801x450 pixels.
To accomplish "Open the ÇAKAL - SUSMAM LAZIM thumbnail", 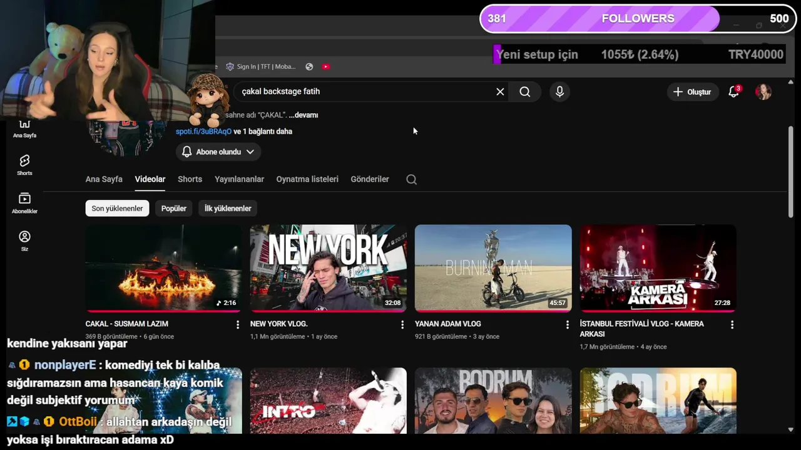I will pyautogui.click(x=163, y=268).
